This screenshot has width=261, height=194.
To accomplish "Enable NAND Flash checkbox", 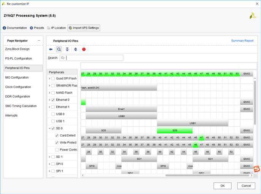I will (53, 93).
